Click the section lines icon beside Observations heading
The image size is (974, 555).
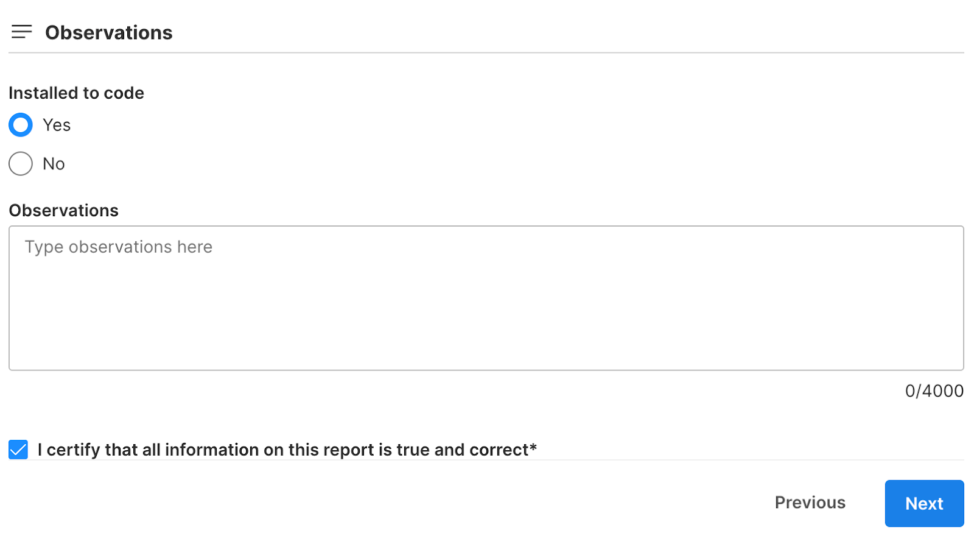point(21,32)
